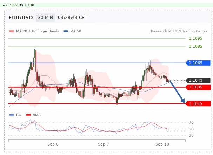Click the 9MA legend label

(37, 115)
